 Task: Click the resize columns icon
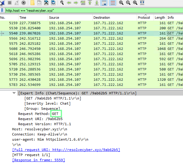click(x=142, y=3)
